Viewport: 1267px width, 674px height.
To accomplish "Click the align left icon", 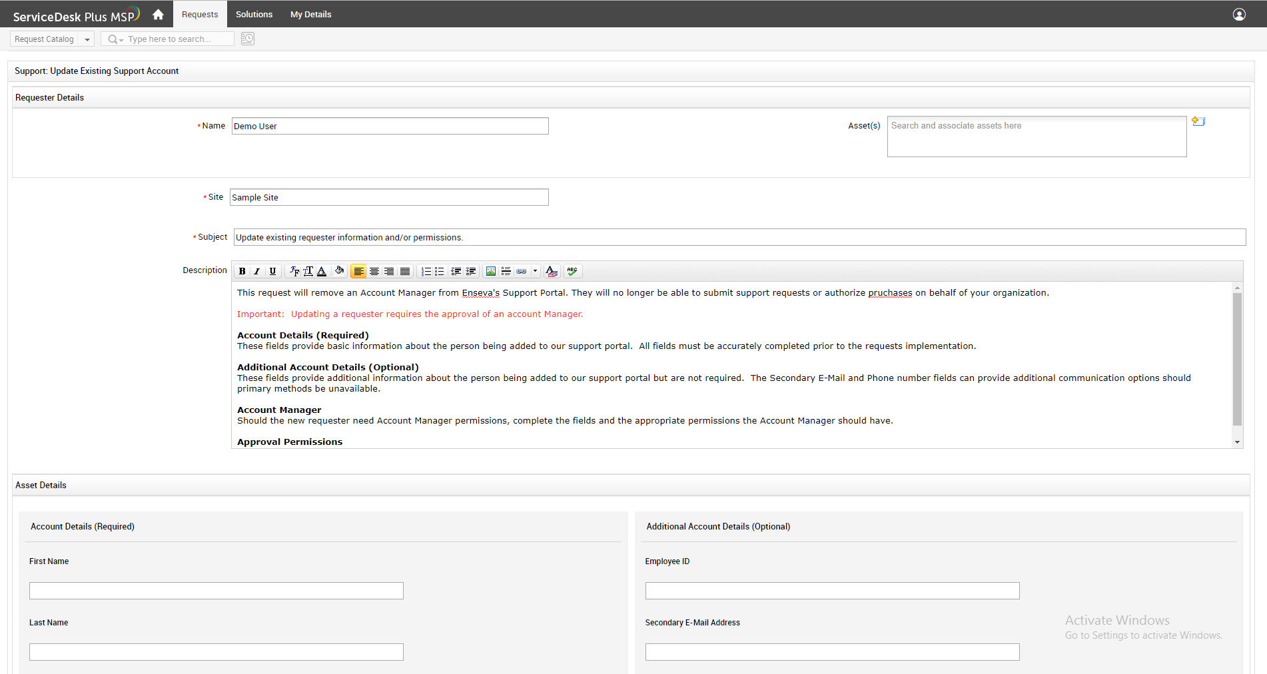I will pyautogui.click(x=358, y=271).
